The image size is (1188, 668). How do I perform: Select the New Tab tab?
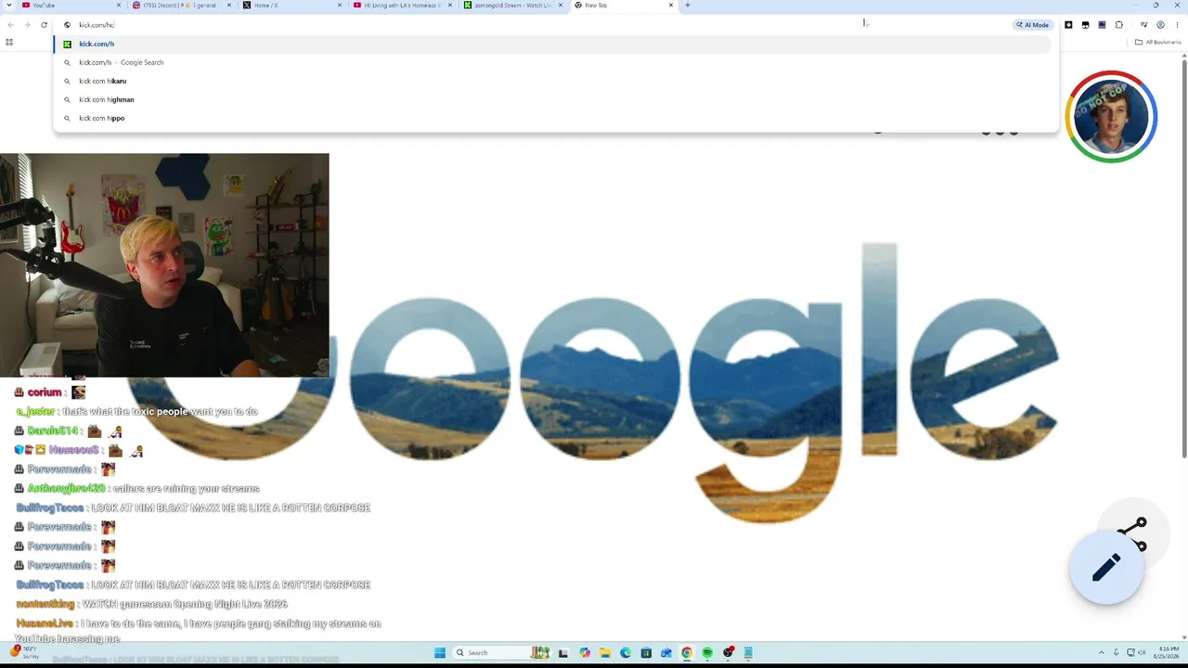623,6
